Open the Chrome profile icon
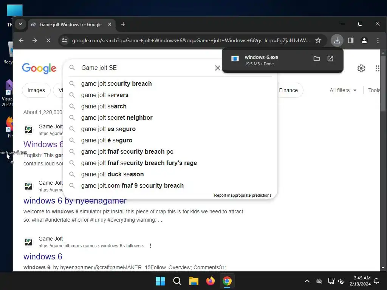387x290 pixels. pos(364,40)
